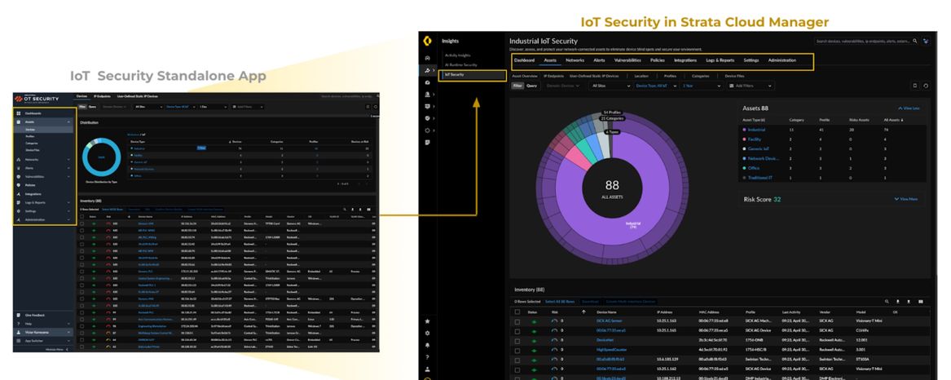Tick the checkbox for SICK AG Sensor row
951x380 pixels.
point(517,321)
